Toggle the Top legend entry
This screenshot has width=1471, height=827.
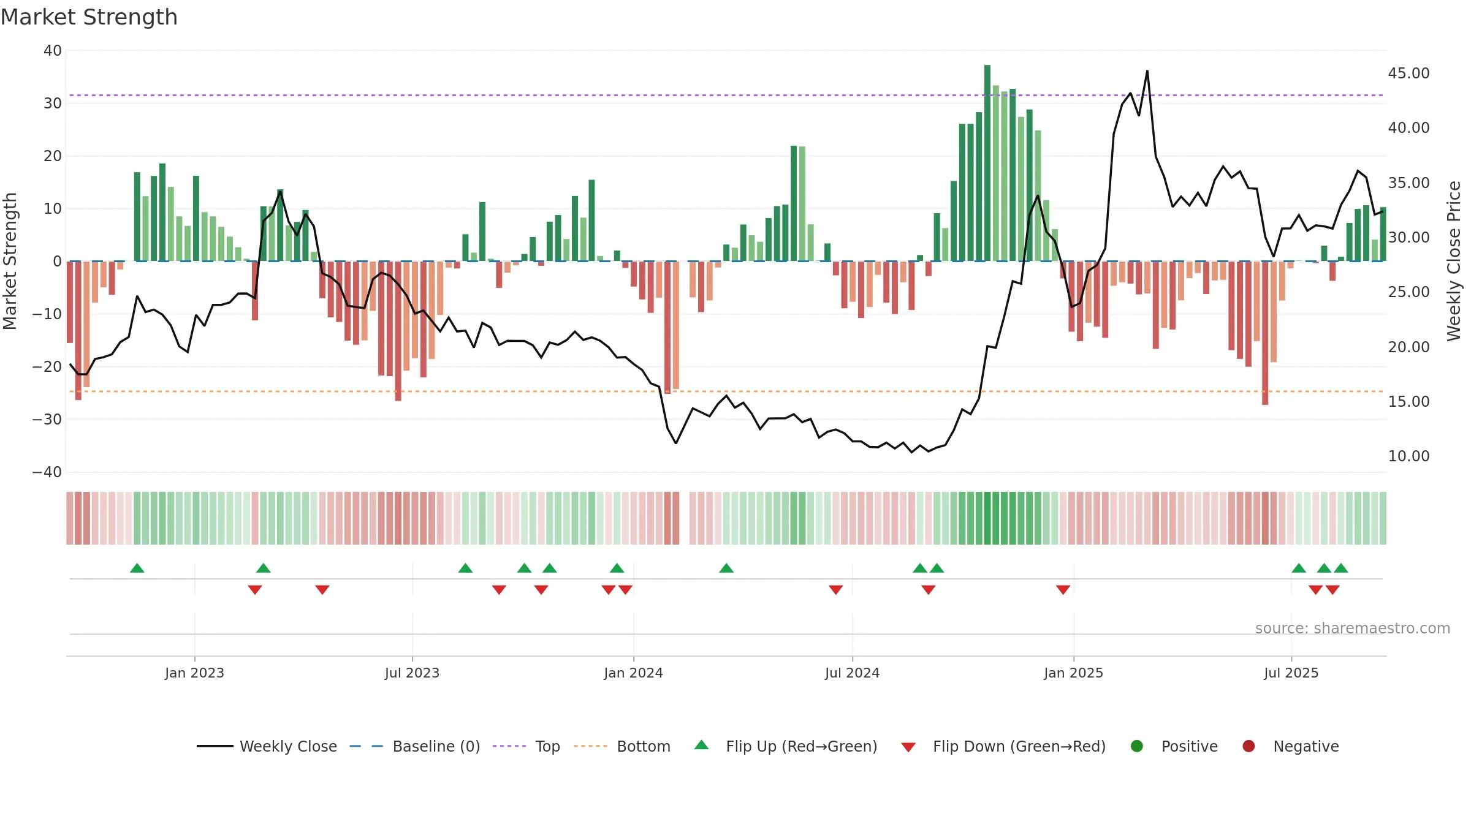click(526, 746)
